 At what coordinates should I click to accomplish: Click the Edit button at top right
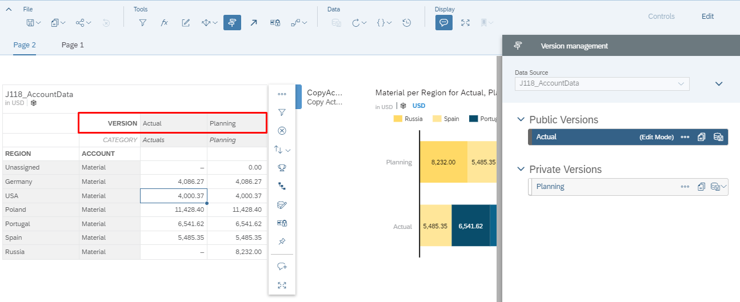(x=707, y=17)
